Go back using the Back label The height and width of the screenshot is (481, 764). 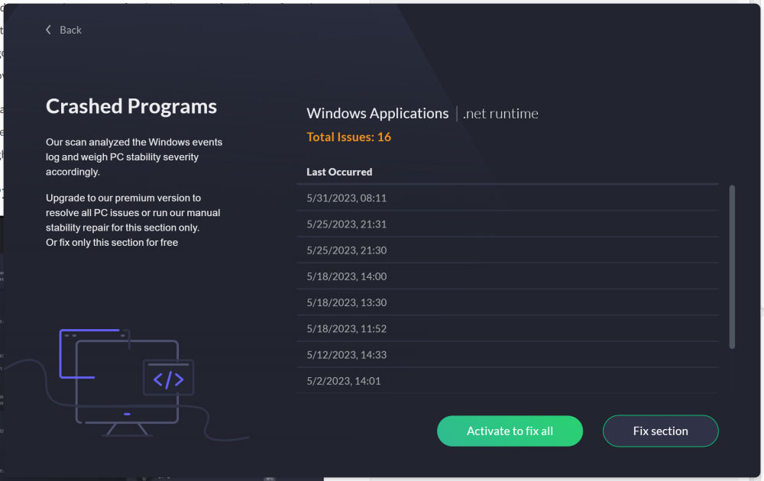pyautogui.click(x=70, y=31)
